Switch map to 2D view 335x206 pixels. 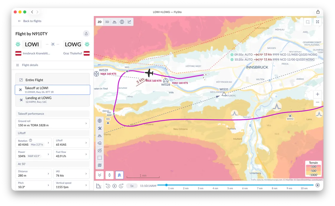[x=100, y=22]
